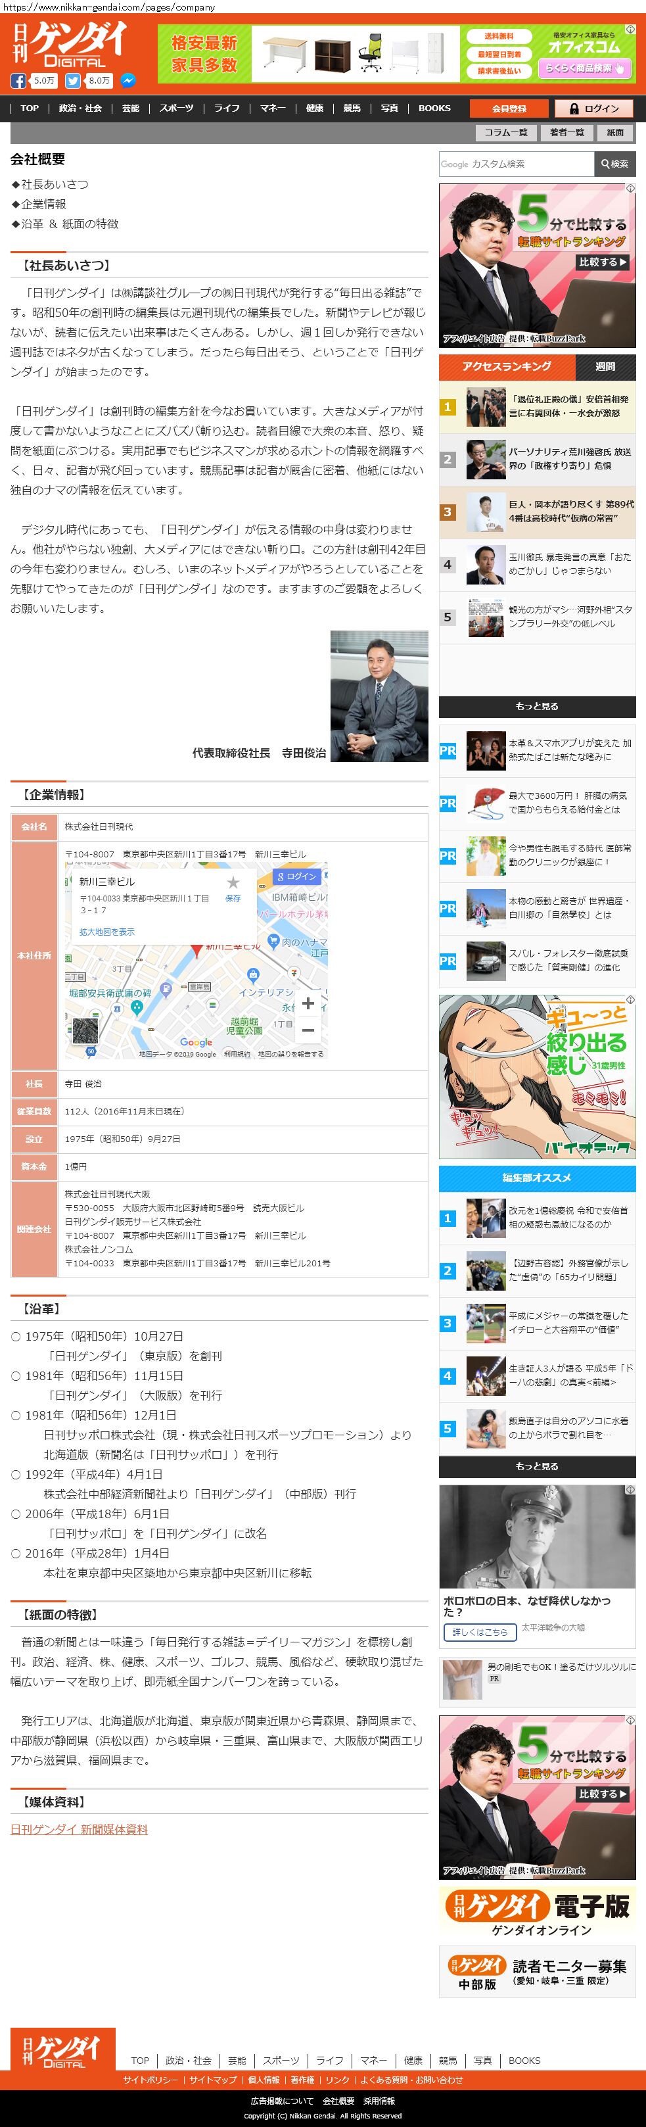The image size is (646, 2127).
Task: Open the 写真 navigation item
Action: coord(390,108)
